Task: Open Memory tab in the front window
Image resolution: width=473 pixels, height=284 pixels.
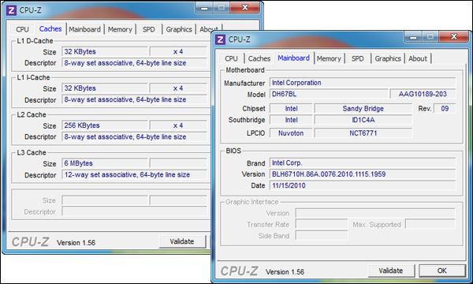Action: click(x=329, y=58)
